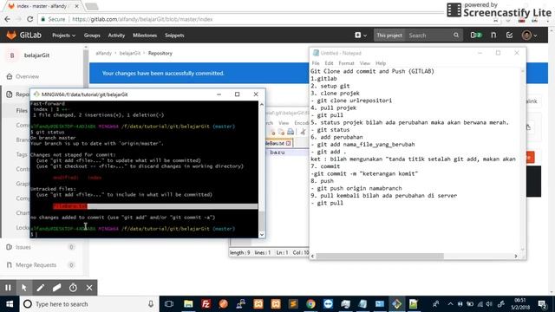Image resolution: width=555 pixels, height=312 pixels.
Task: Click the volume icon in system tray
Action: (489, 304)
